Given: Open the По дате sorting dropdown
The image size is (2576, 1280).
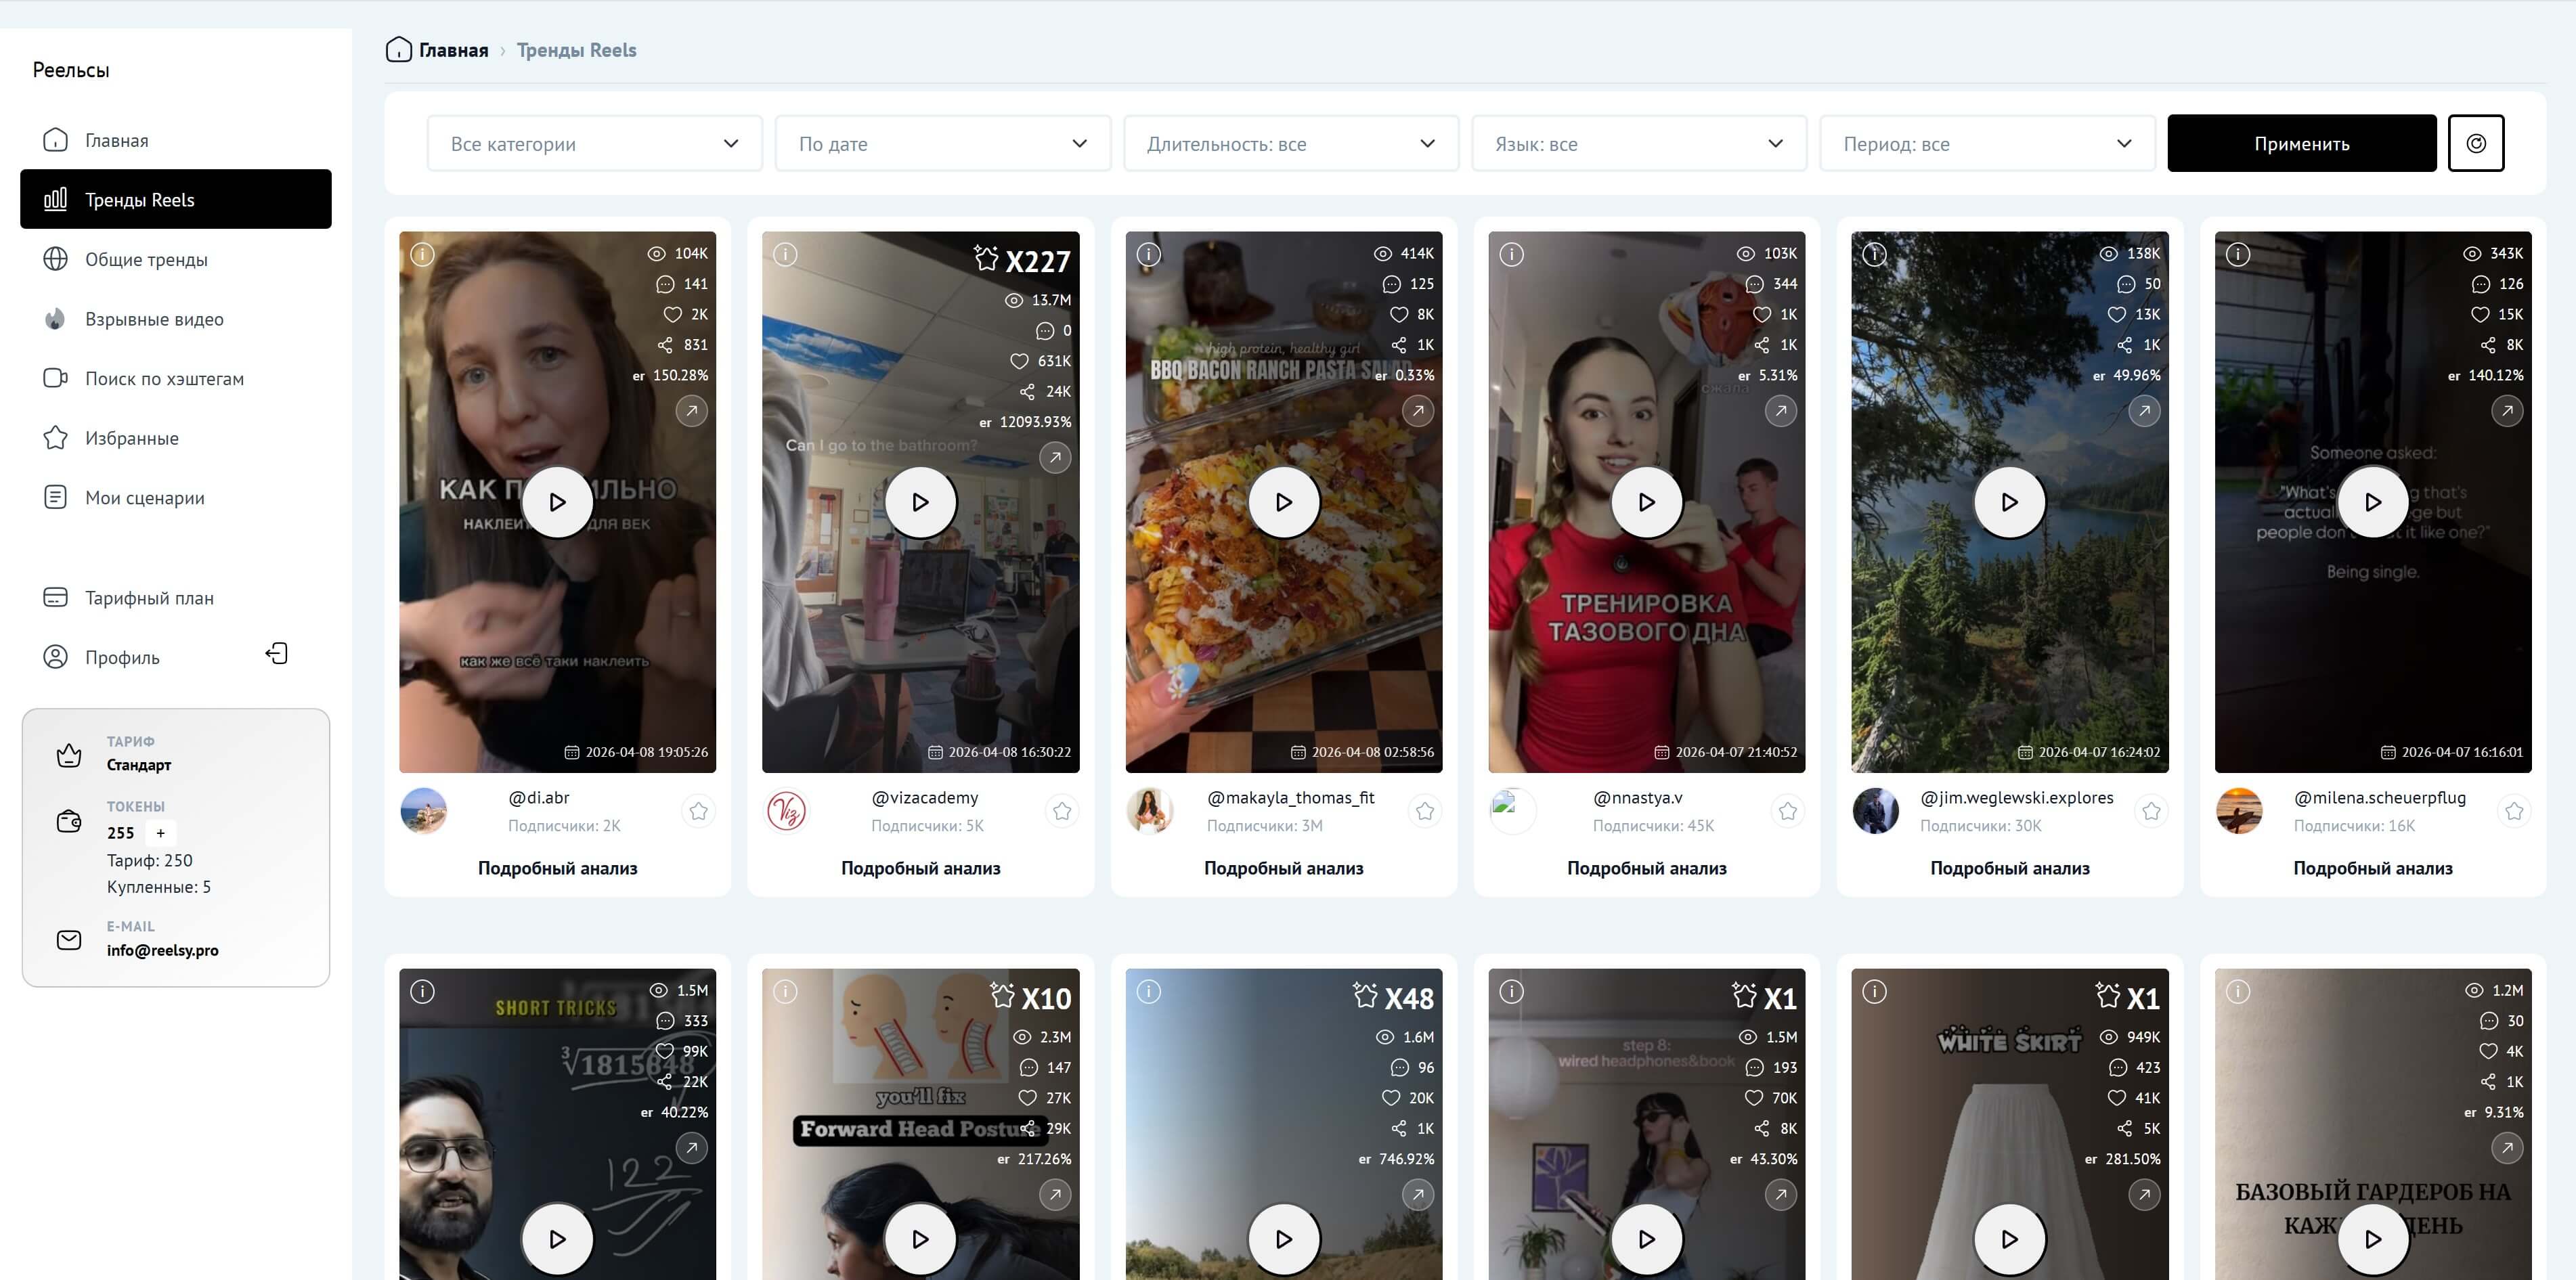Looking at the screenshot, I should [942, 143].
